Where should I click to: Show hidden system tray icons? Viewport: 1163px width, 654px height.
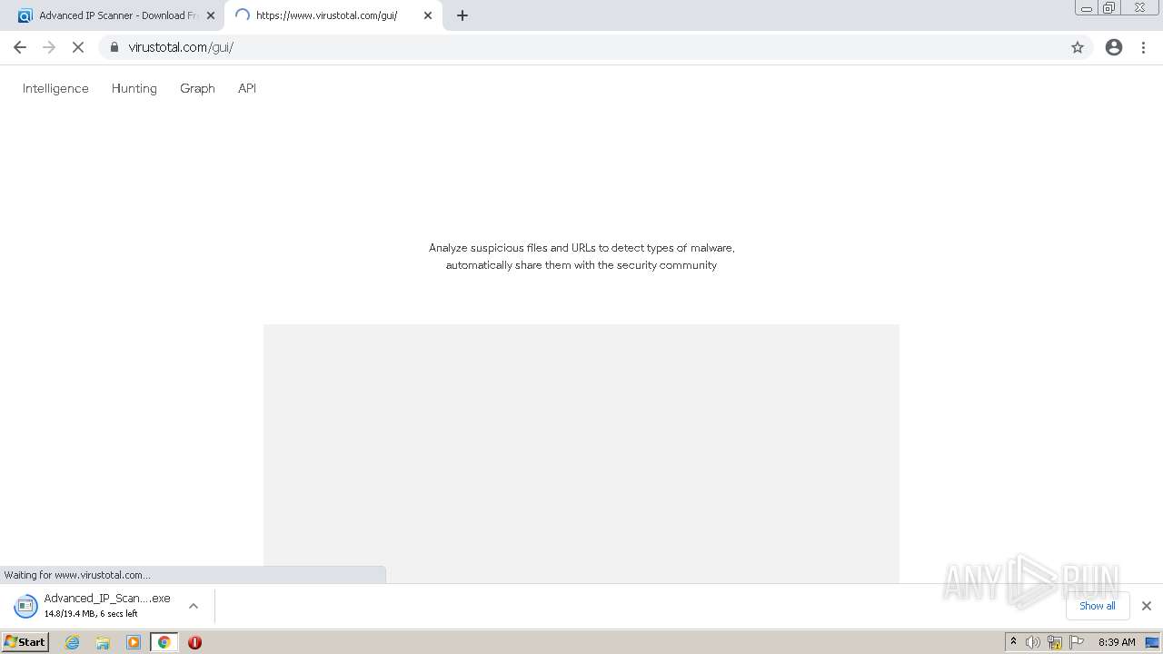coord(1013,642)
